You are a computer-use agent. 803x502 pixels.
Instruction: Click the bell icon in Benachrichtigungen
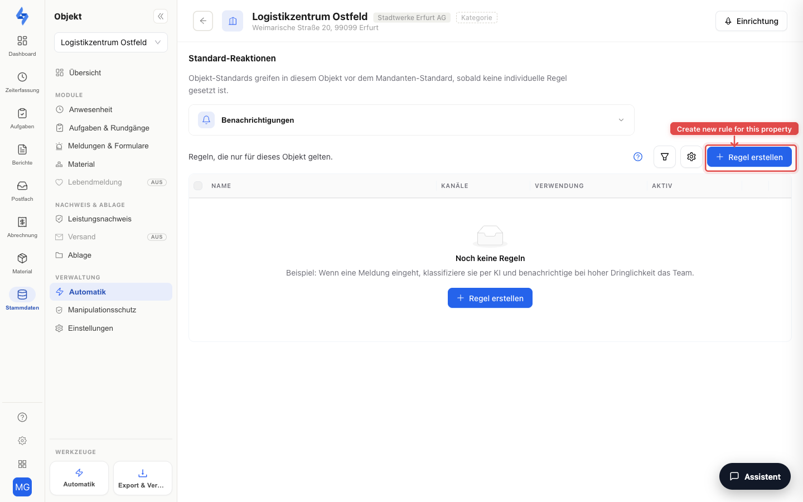[x=206, y=120]
